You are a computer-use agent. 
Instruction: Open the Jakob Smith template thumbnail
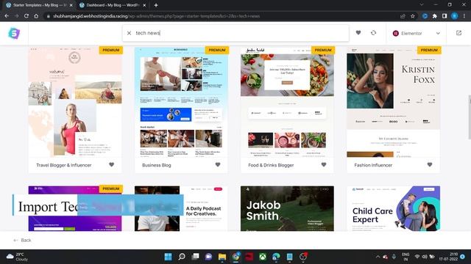pyautogui.click(x=287, y=208)
